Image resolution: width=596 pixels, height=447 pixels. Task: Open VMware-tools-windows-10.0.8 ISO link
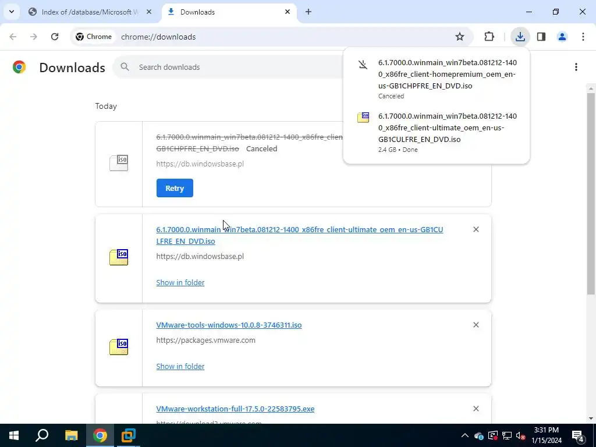(x=229, y=325)
